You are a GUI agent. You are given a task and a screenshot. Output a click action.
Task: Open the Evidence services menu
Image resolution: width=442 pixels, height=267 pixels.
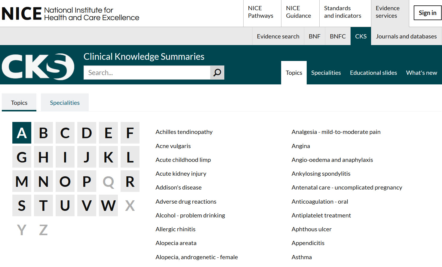pos(388,12)
